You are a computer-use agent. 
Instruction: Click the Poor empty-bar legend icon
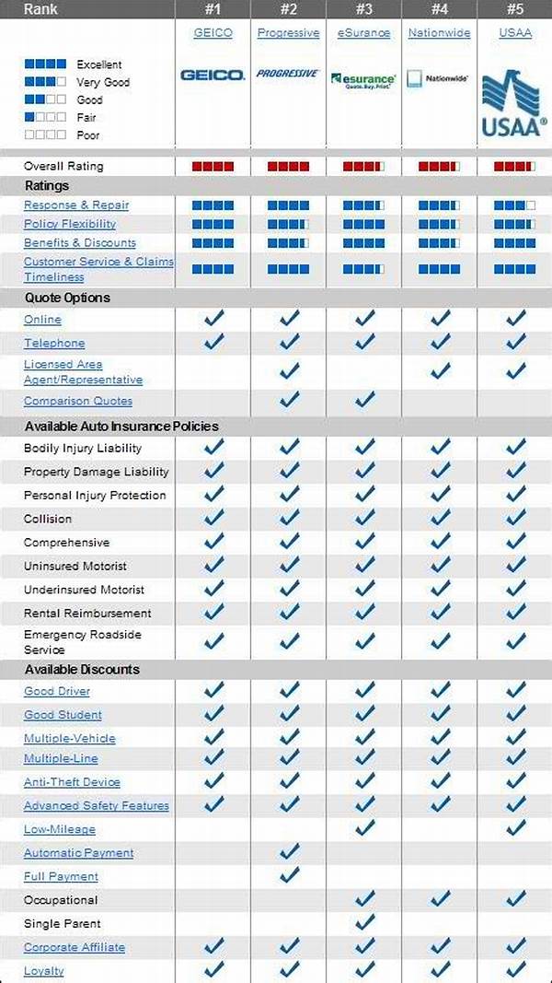click(45, 135)
